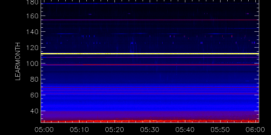The image size is (271, 135).
Task: Click the 05:40 time axis label
Action: [x=185, y=130]
